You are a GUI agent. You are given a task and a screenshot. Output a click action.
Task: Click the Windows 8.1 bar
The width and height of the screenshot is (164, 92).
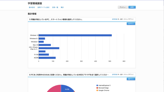pos(42,39)
